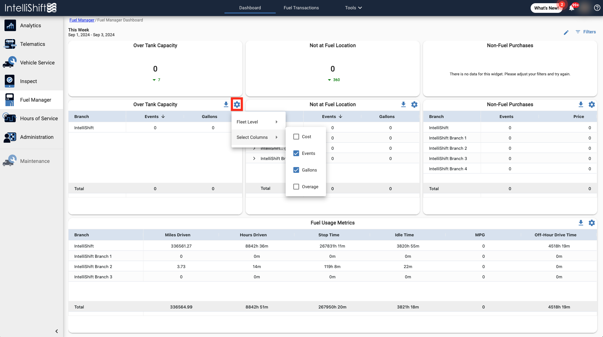Expand the Select Columns submenu

click(x=258, y=137)
